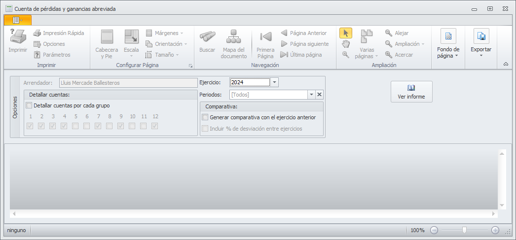Click the ninguno status bar text
This screenshot has height=240, width=516.
pyautogui.click(x=16, y=231)
